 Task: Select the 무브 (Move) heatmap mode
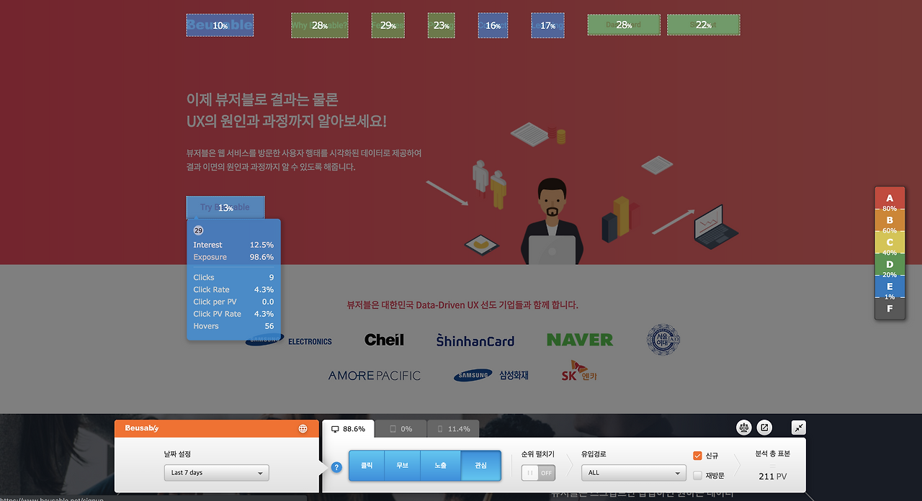pos(402,465)
